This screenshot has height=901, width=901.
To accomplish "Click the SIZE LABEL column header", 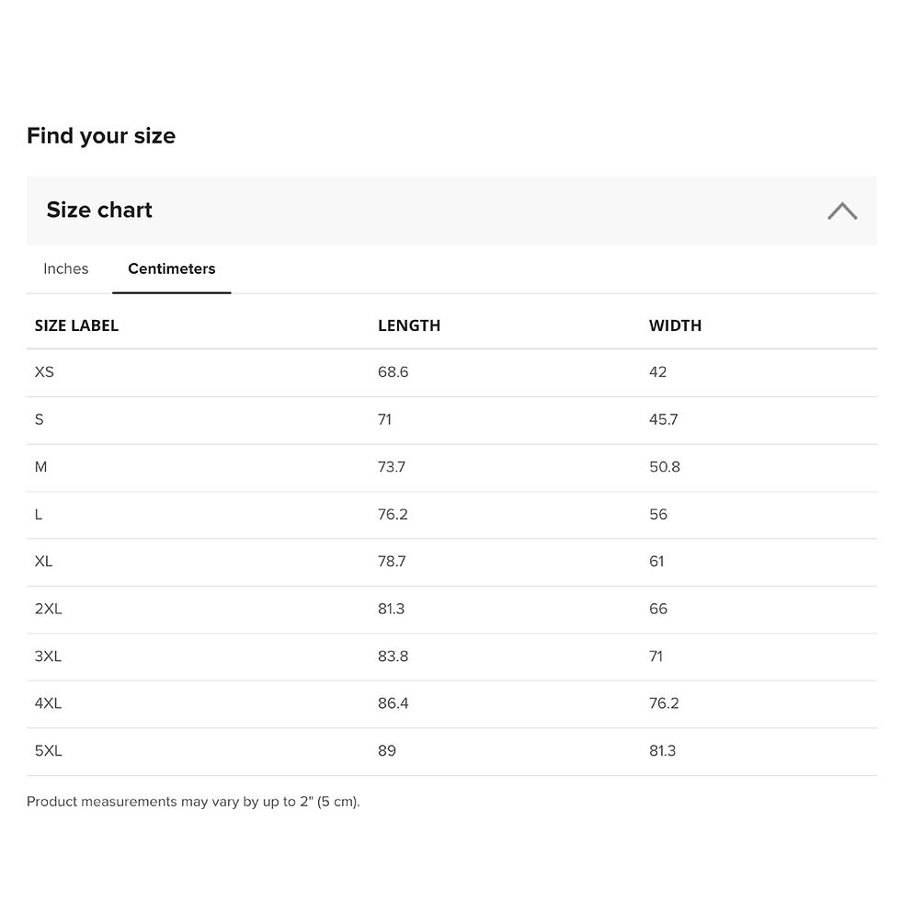I will pos(76,325).
